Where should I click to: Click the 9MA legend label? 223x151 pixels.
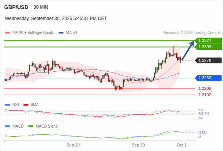(35, 105)
